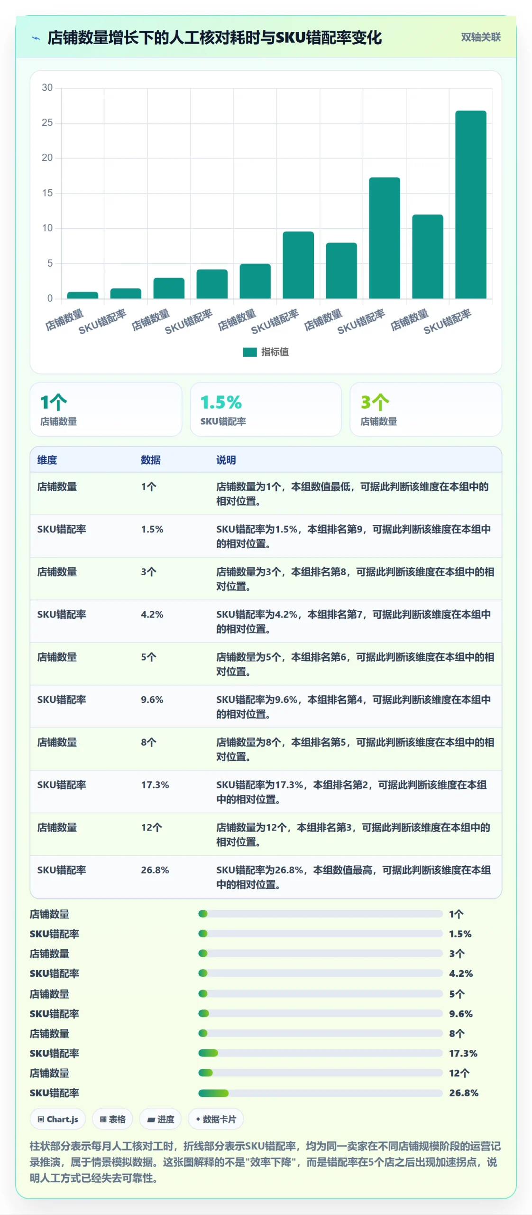Click progress value label 5个

click(457, 993)
